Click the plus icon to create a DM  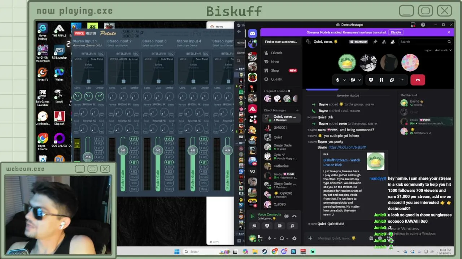click(297, 110)
